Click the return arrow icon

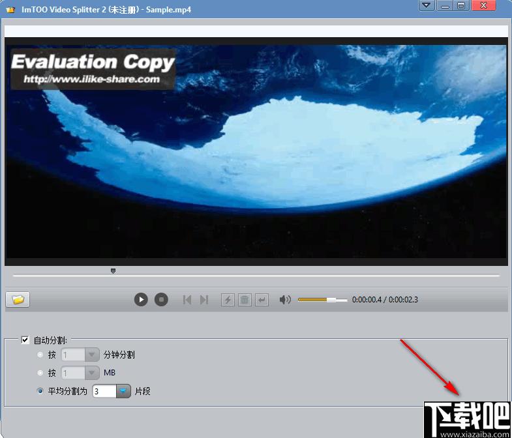(x=262, y=300)
